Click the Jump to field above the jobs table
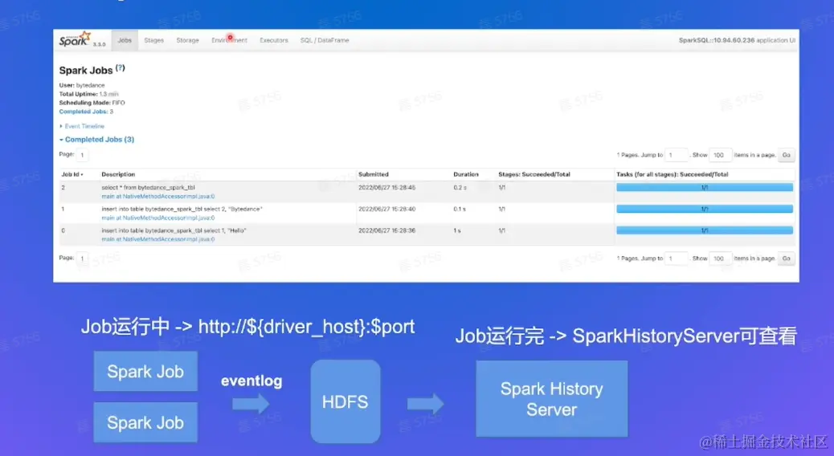This screenshot has height=456, width=834. [676, 155]
